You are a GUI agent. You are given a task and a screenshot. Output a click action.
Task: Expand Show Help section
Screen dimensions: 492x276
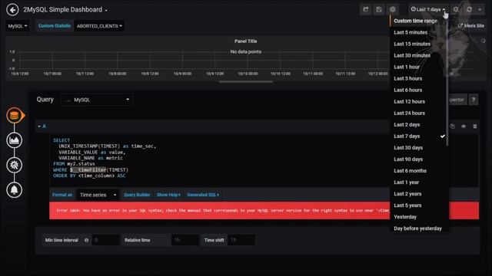click(x=168, y=195)
